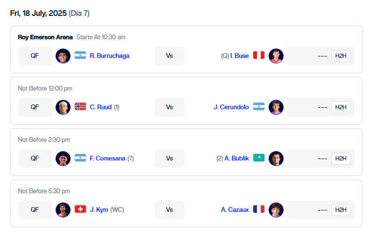Click the Switzerland flag beside J. Kym
370x237 pixels.
(x=80, y=209)
